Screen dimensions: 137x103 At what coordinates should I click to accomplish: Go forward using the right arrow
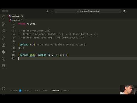pos(52,11)
